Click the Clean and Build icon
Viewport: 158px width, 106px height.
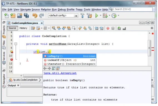89,16
